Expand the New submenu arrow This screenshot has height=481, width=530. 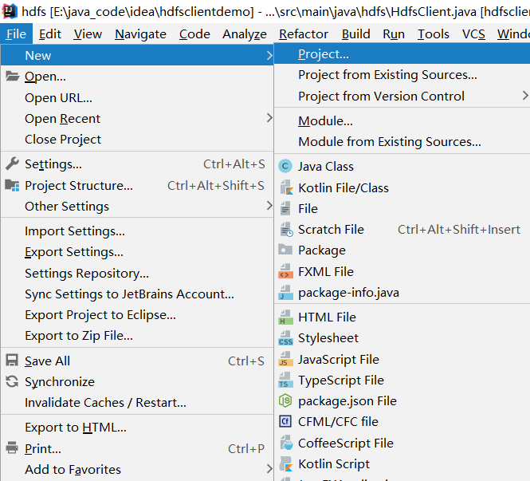click(x=269, y=55)
